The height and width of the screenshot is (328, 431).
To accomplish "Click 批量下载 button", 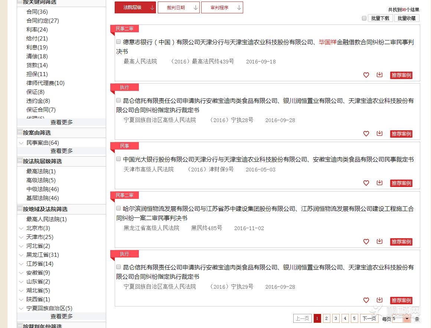I will point(380,18).
